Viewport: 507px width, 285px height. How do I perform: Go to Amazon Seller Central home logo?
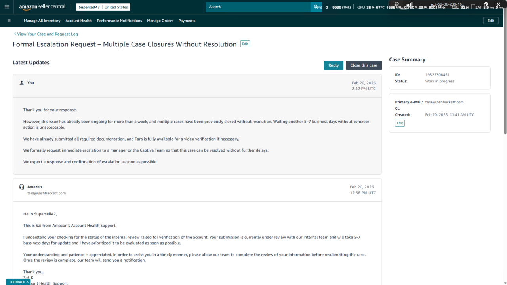42,7
